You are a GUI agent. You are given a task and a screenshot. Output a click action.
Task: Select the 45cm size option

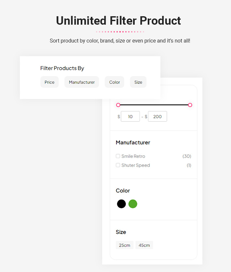[144, 245]
